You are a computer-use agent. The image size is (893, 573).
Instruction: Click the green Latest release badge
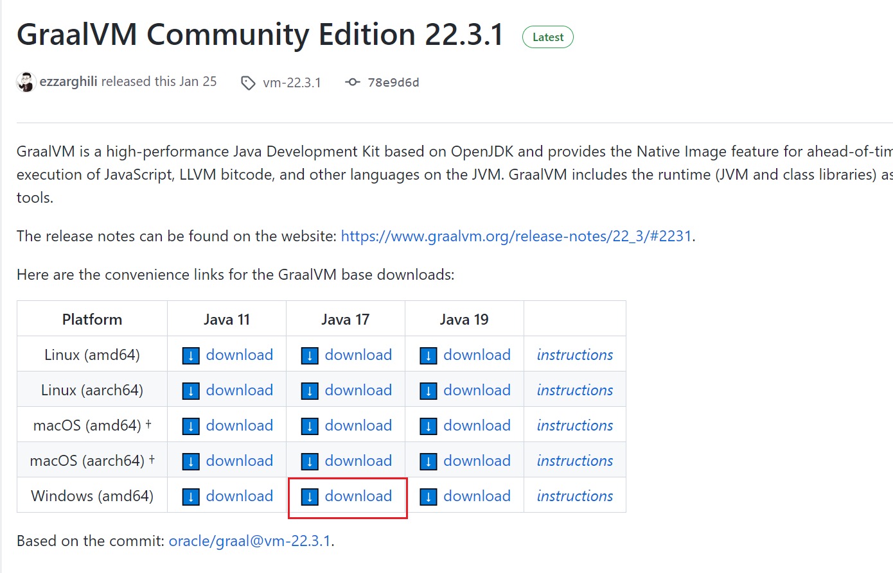coord(547,37)
